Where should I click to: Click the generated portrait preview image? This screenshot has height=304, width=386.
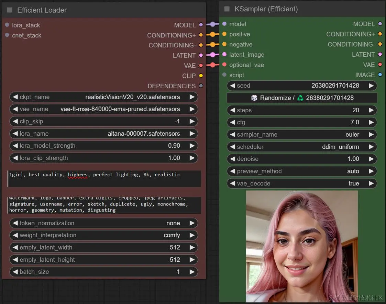tap(302, 246)
